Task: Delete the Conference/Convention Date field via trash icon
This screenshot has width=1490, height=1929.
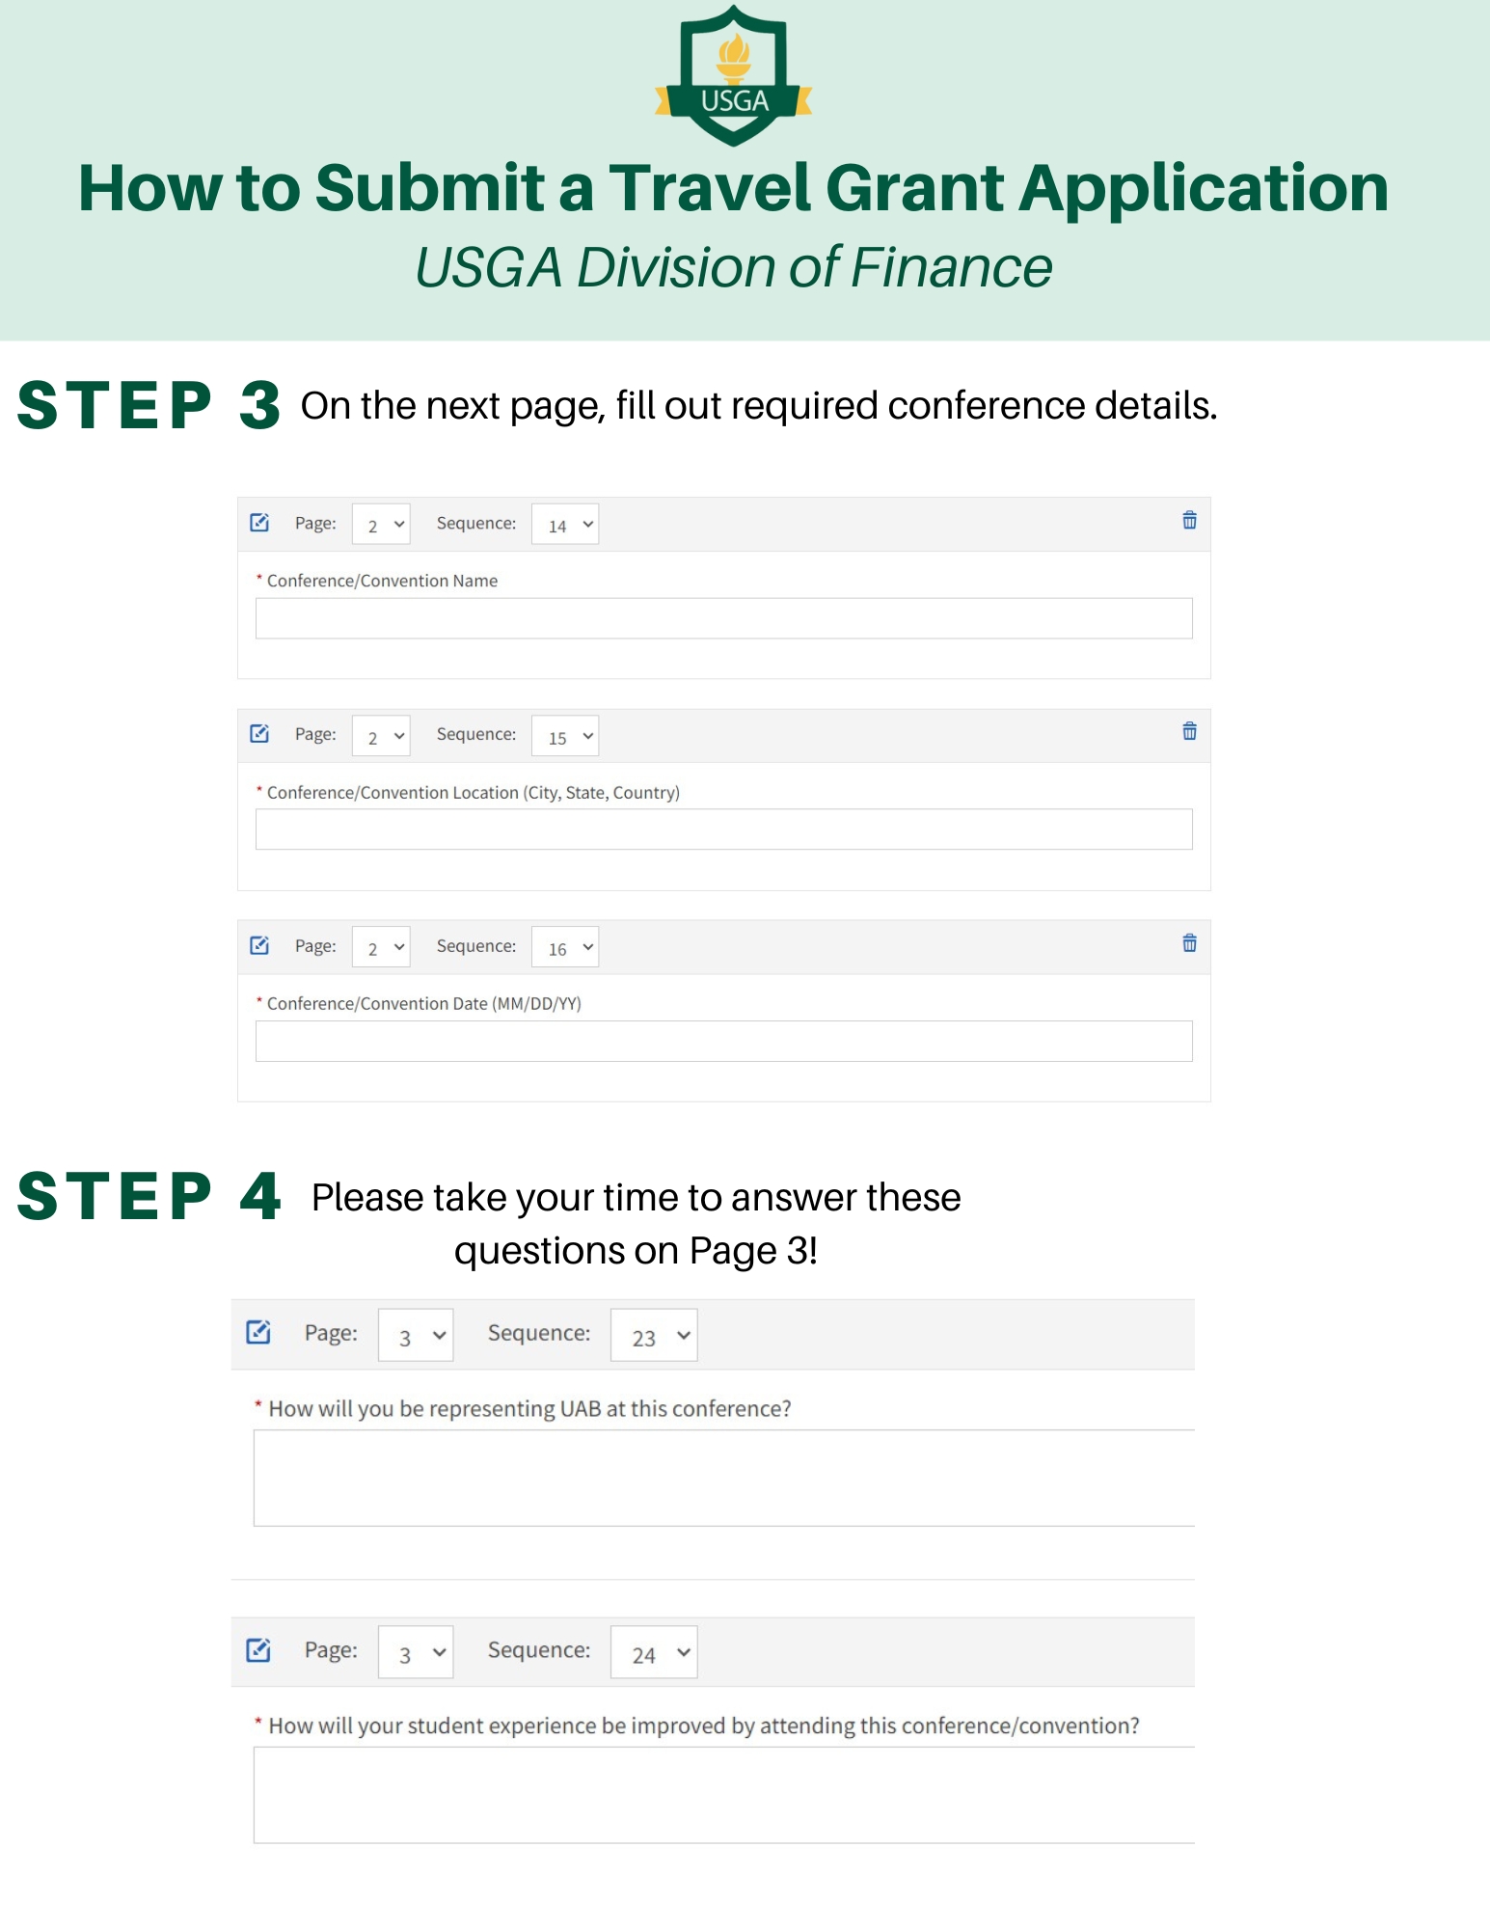Action: coord(1189,942)
